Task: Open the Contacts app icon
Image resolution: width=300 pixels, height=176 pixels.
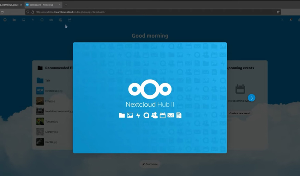Action: coord(60,20)
